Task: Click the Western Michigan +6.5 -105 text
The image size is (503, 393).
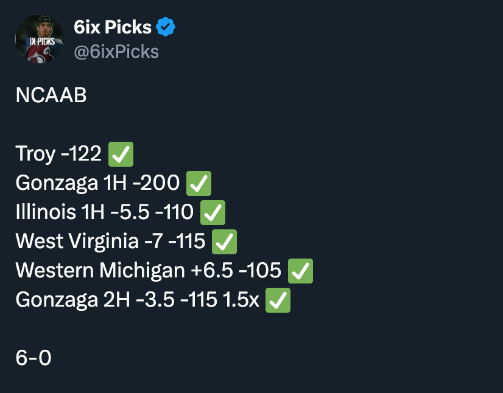Action: click(148, 271)
